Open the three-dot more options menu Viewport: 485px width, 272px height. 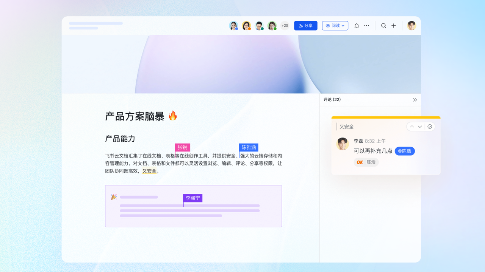[366, 26]
